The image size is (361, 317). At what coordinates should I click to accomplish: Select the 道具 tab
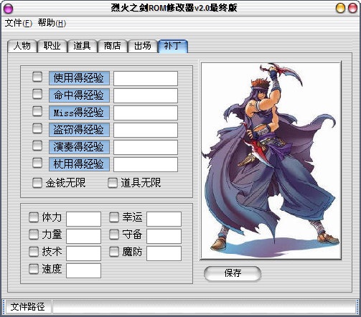pyautogui.click(x=83, y=46)
